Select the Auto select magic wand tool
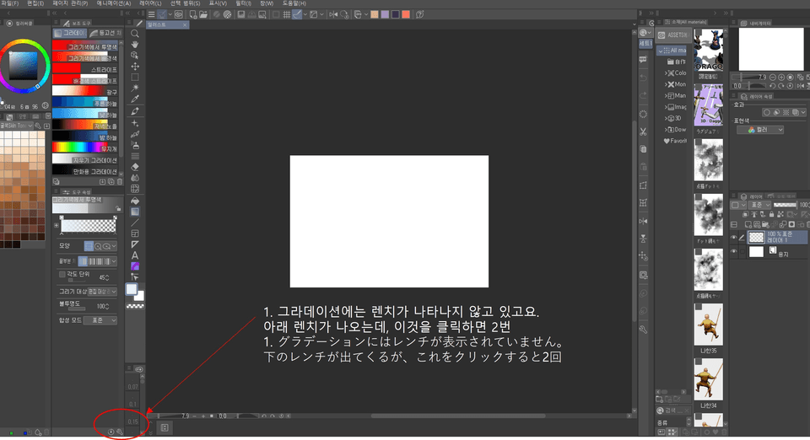810x440 pixels. (x=135, y=89)
